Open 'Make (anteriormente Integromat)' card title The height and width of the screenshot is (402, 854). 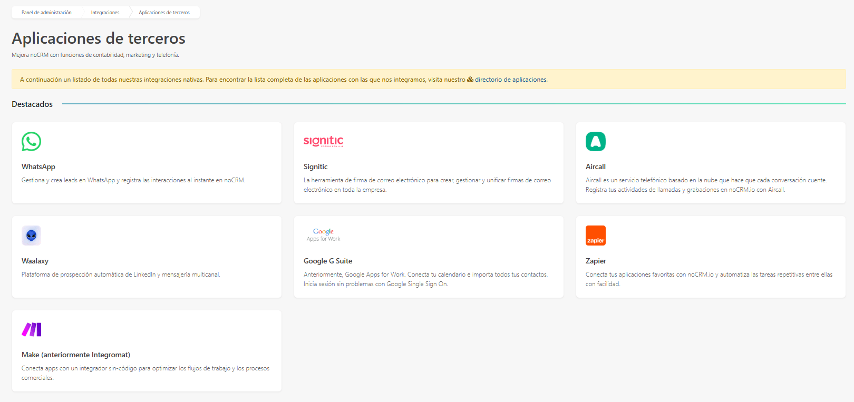76,355
